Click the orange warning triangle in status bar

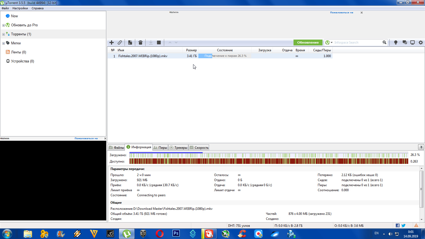click(x=416, y=225)
